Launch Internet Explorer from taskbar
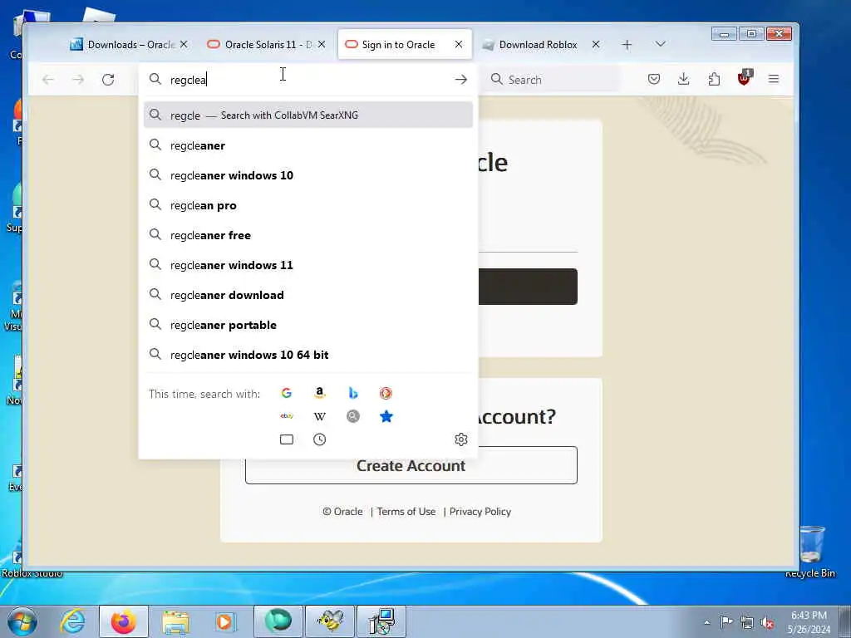Viewport: 851px width, 638px height. 72,621
